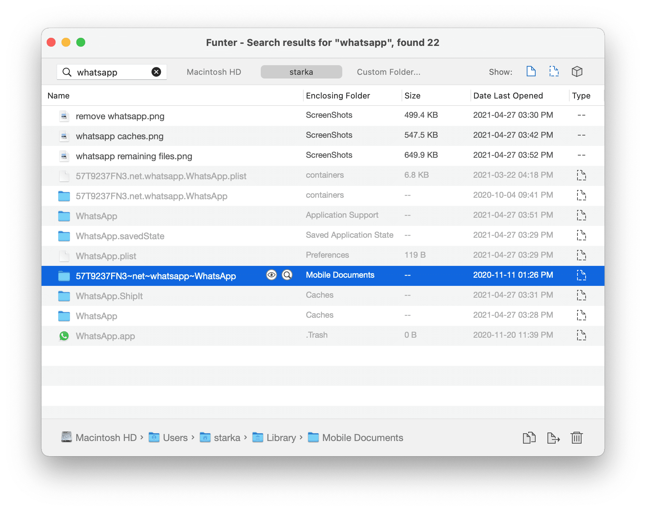
Task: Sort by Type column header
Action: (x=581, y=96)
